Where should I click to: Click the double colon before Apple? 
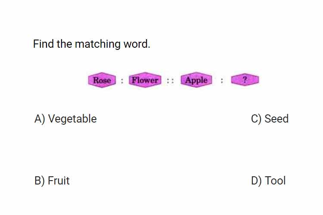click(x=171, y=81)
